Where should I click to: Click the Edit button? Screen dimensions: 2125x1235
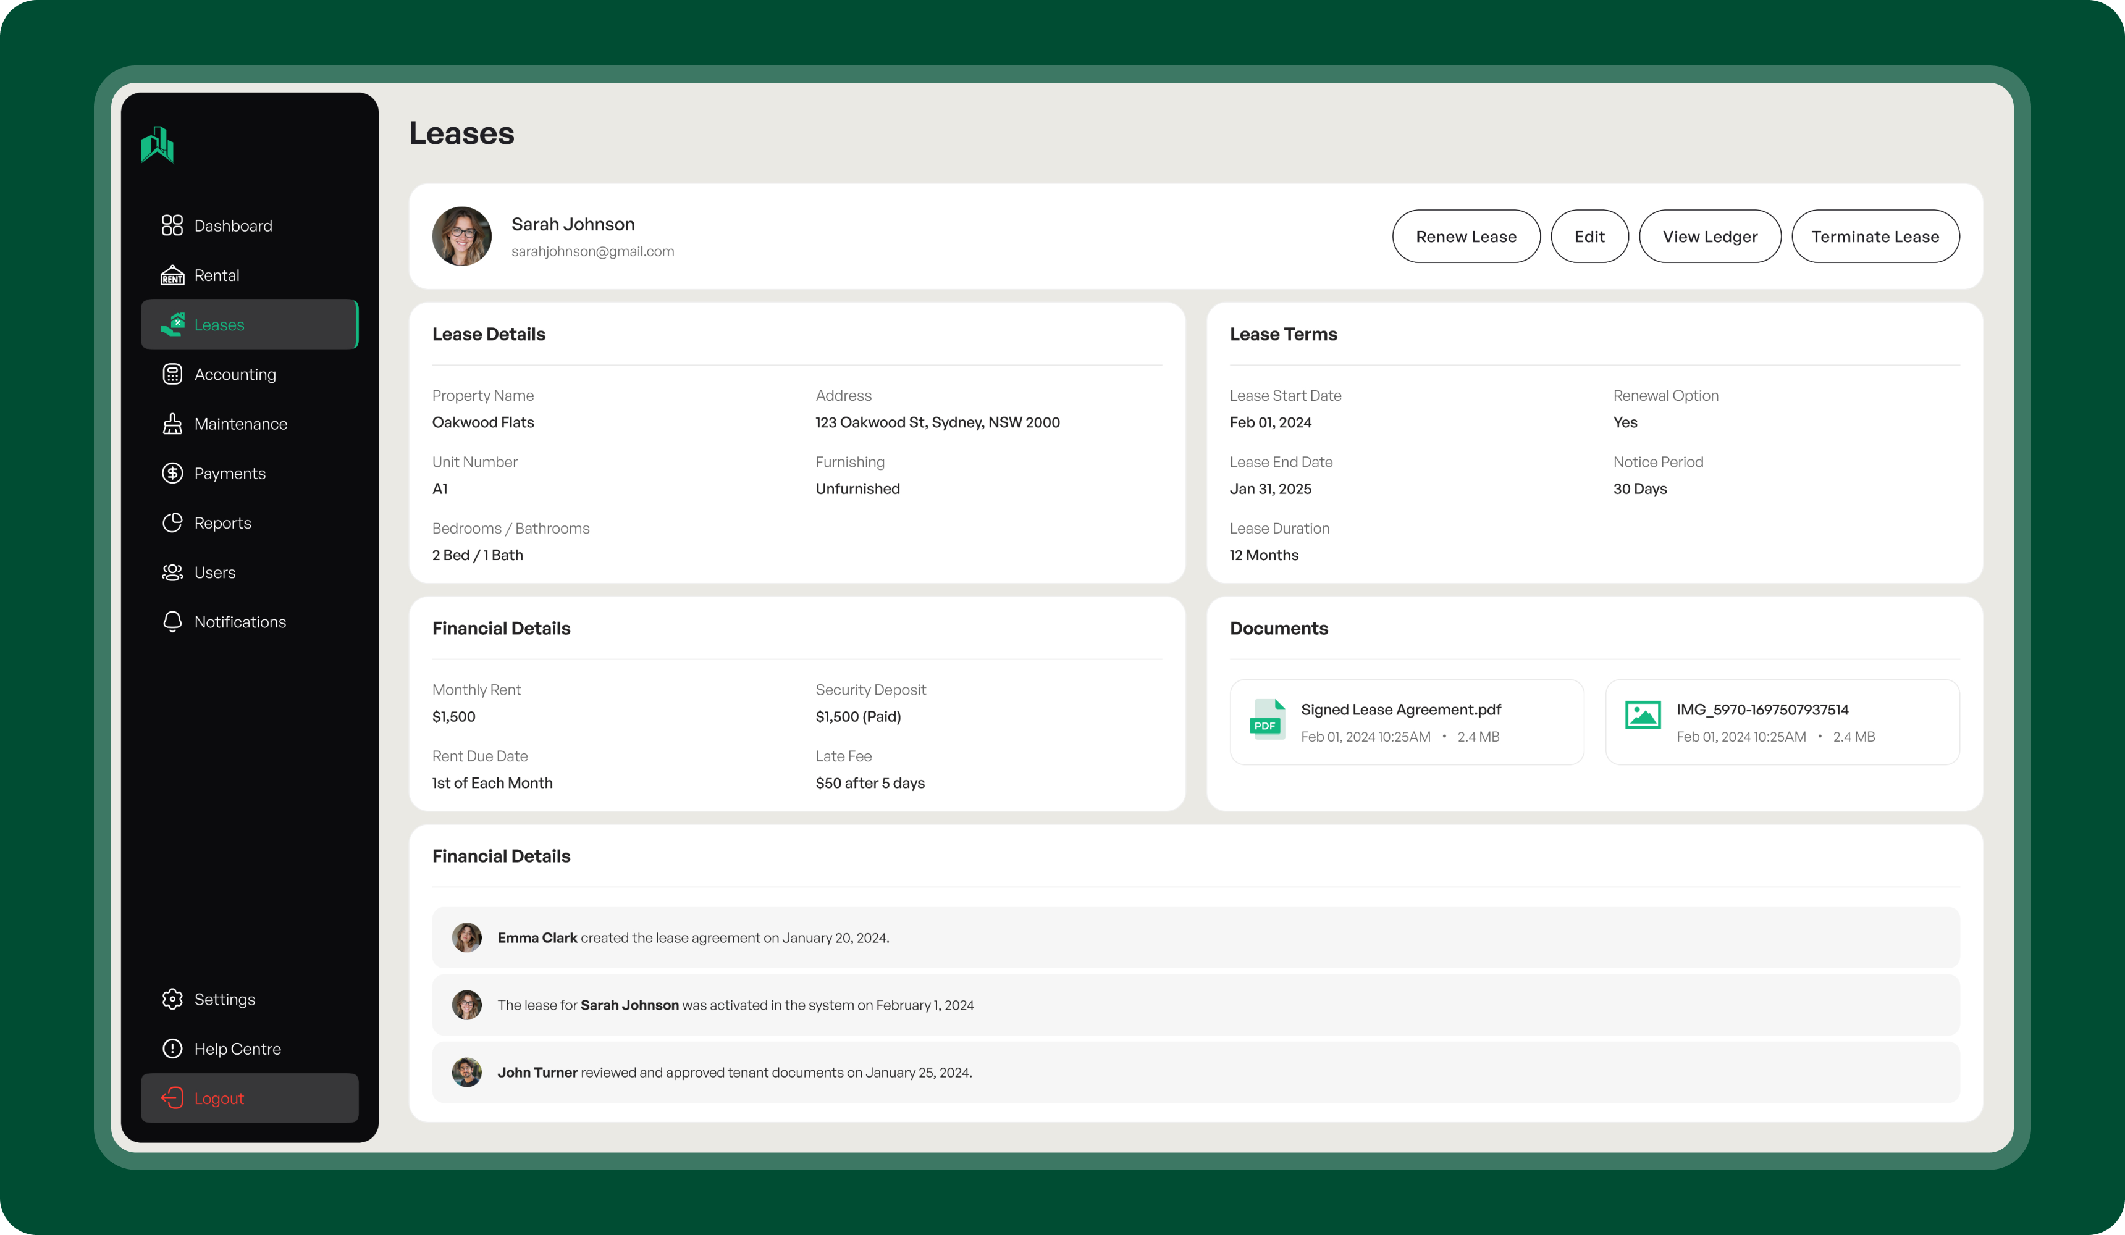1589,236
